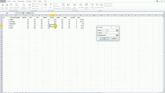This screenshot has height=93, width=165.
Task: Open the Sort dialog icon
Action: pyautogui.click(x=46, y=6)
